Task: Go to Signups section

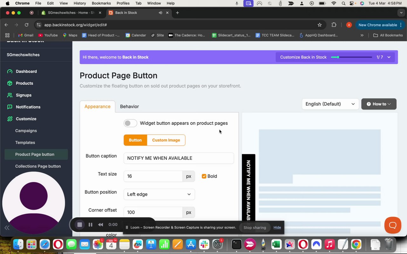Action: (24, 95)
